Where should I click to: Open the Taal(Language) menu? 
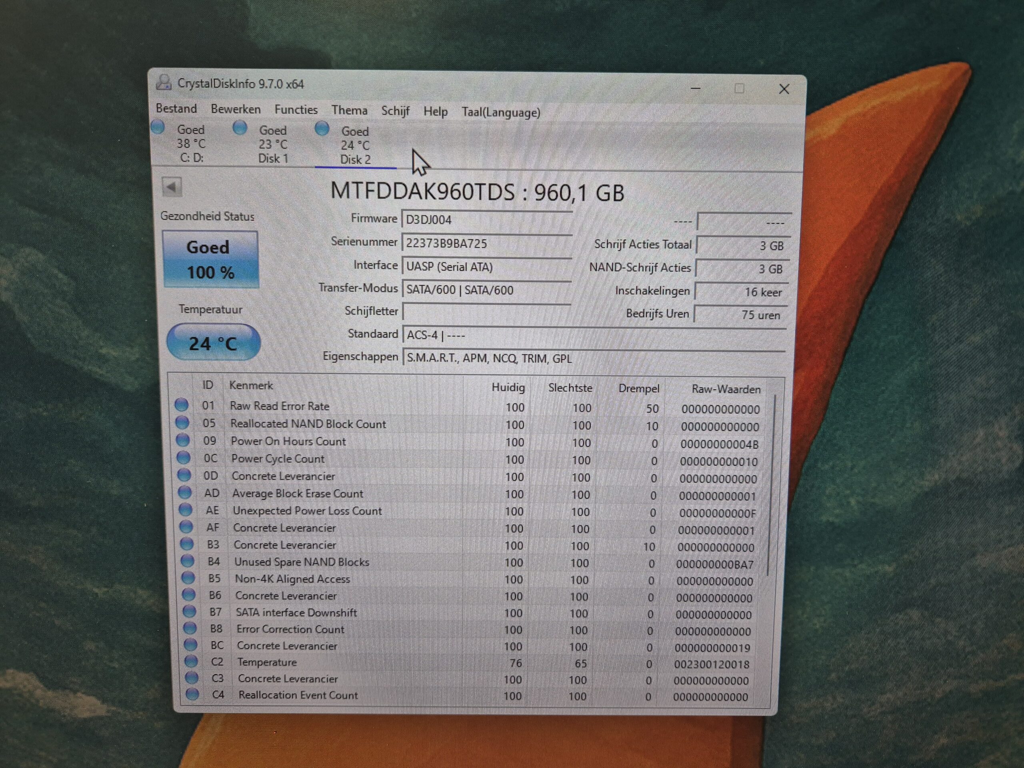(501, 112)
